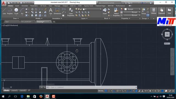Screen dimensions: 176x99
Task: Open the annotation scale 1:1 dropdown
Action: [x=146, y=91]
